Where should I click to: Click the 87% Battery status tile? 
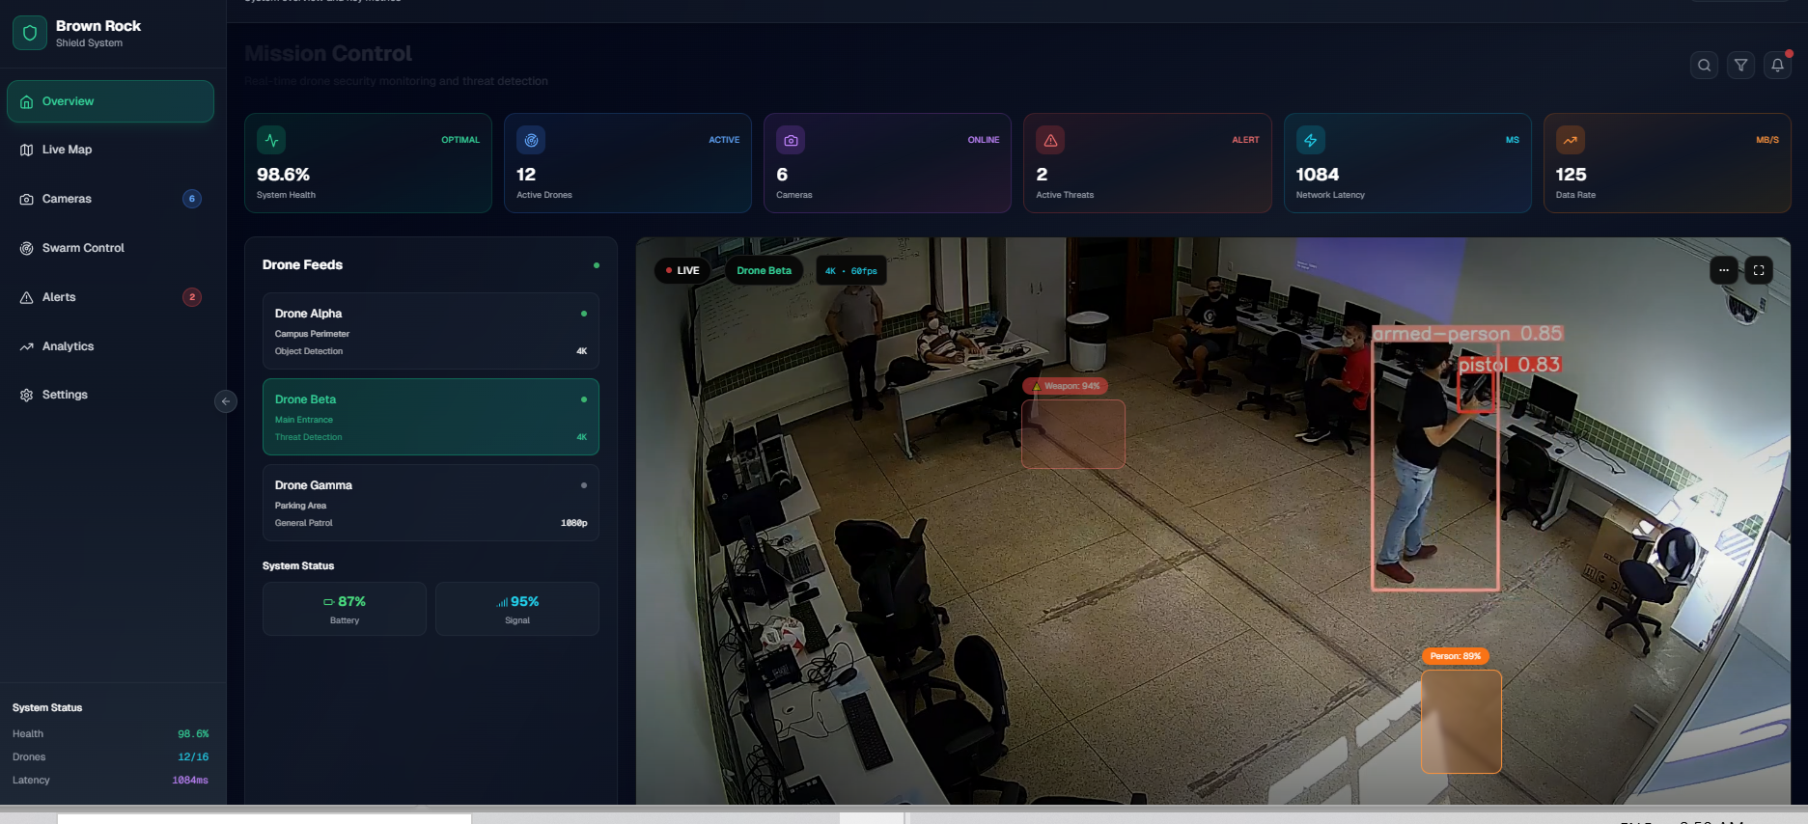(x=345, y=609)
